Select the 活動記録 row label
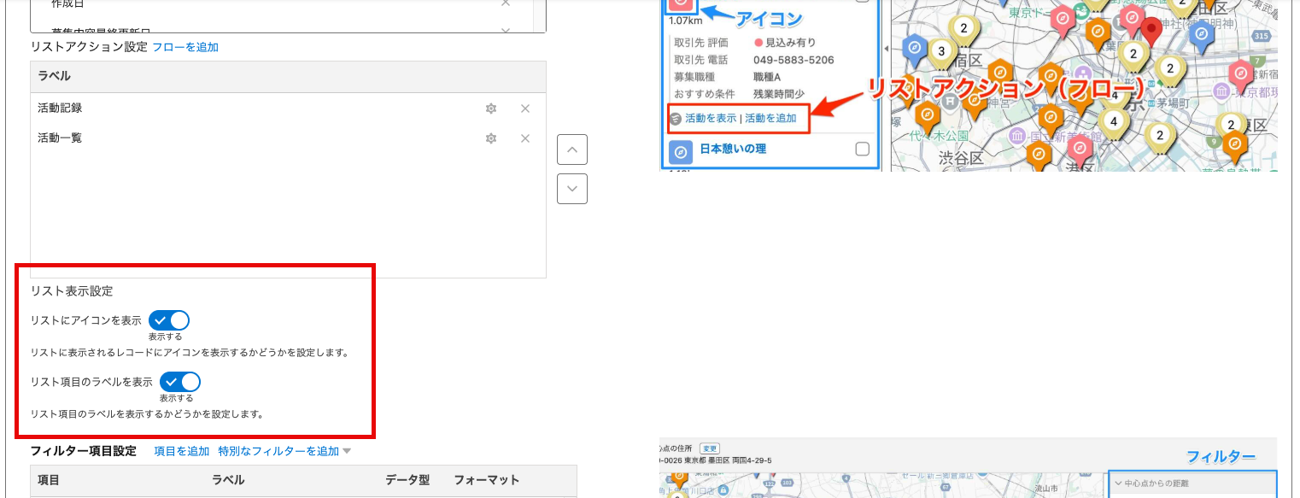Screen dimensions: 1300x498 [x=60, y=108]
